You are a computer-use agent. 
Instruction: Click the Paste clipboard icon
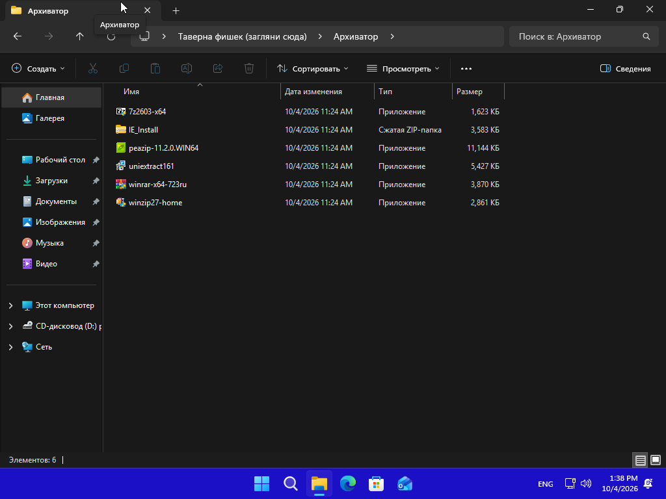[155, 68]
